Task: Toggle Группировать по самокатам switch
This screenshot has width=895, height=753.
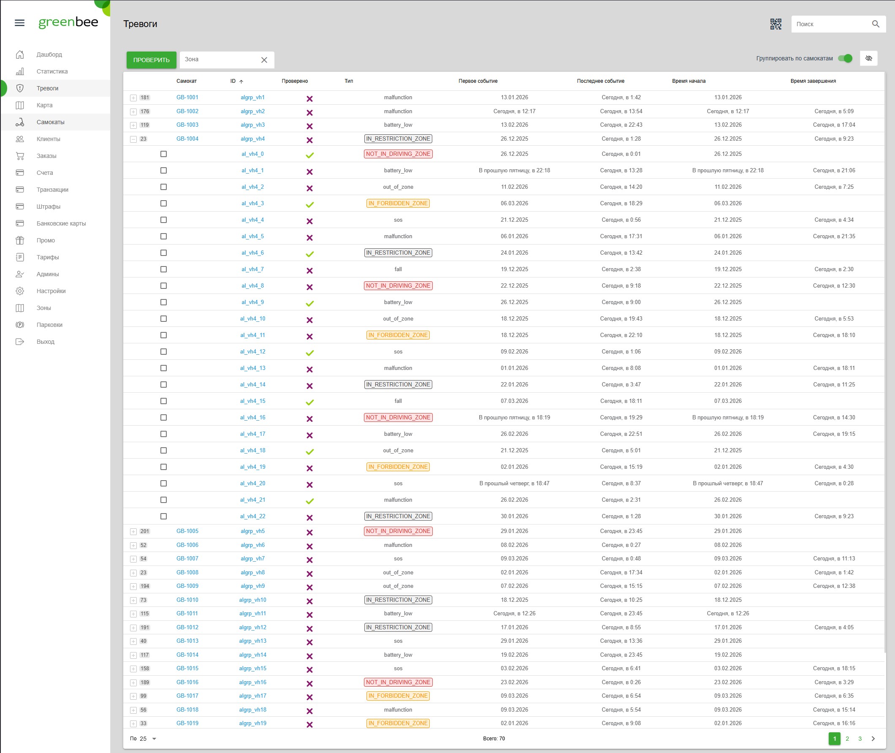Action: (x=845, y=58)
